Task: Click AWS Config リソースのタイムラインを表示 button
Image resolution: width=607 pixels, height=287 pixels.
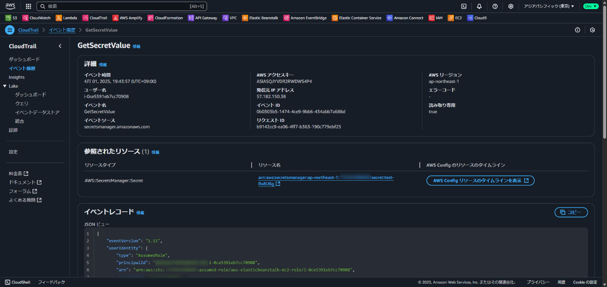Action: tap(480, 181)
